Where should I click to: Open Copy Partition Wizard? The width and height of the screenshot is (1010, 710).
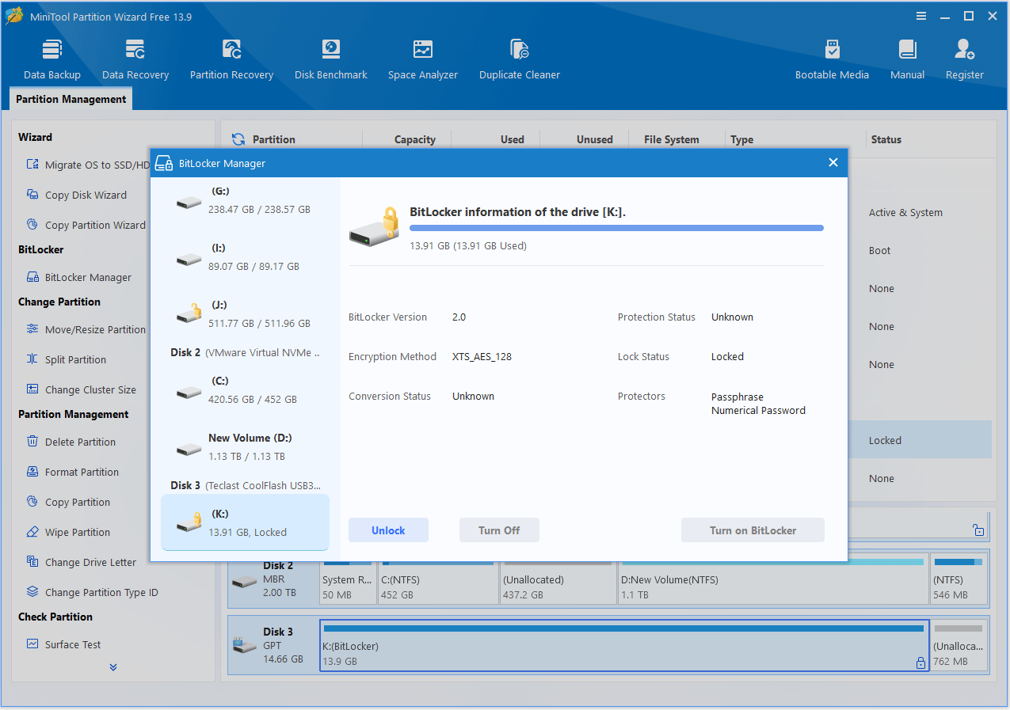[86, 225]
